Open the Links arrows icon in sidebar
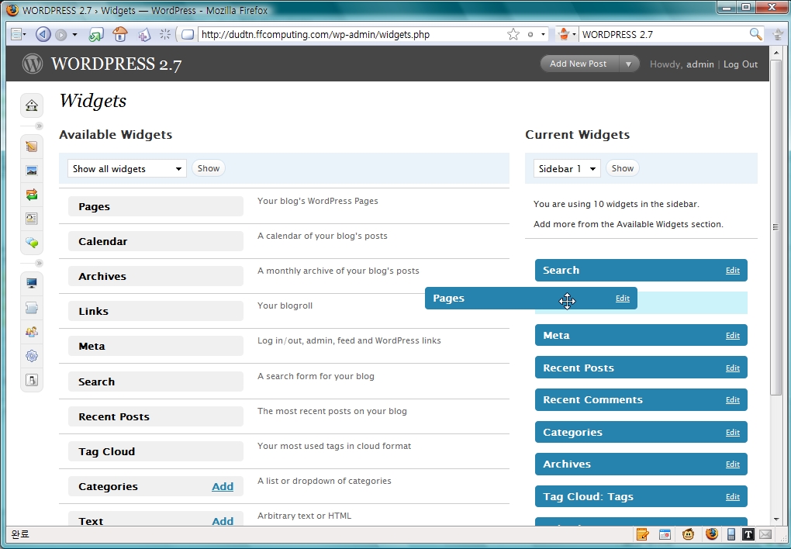The height and width of the screenshot is (549, 791). (x=32, y=195)
